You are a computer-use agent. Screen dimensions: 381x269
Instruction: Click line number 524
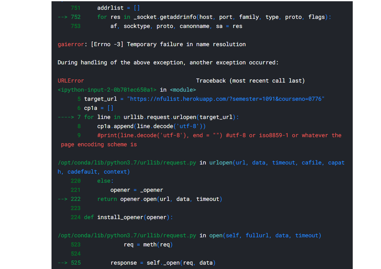[76, 254]
